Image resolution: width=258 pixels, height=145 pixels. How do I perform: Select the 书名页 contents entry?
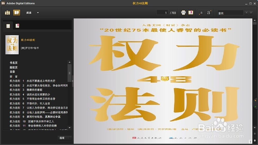(13, 63)
